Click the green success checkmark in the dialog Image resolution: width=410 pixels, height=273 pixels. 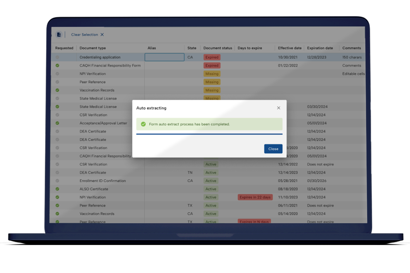coord(143,124)
